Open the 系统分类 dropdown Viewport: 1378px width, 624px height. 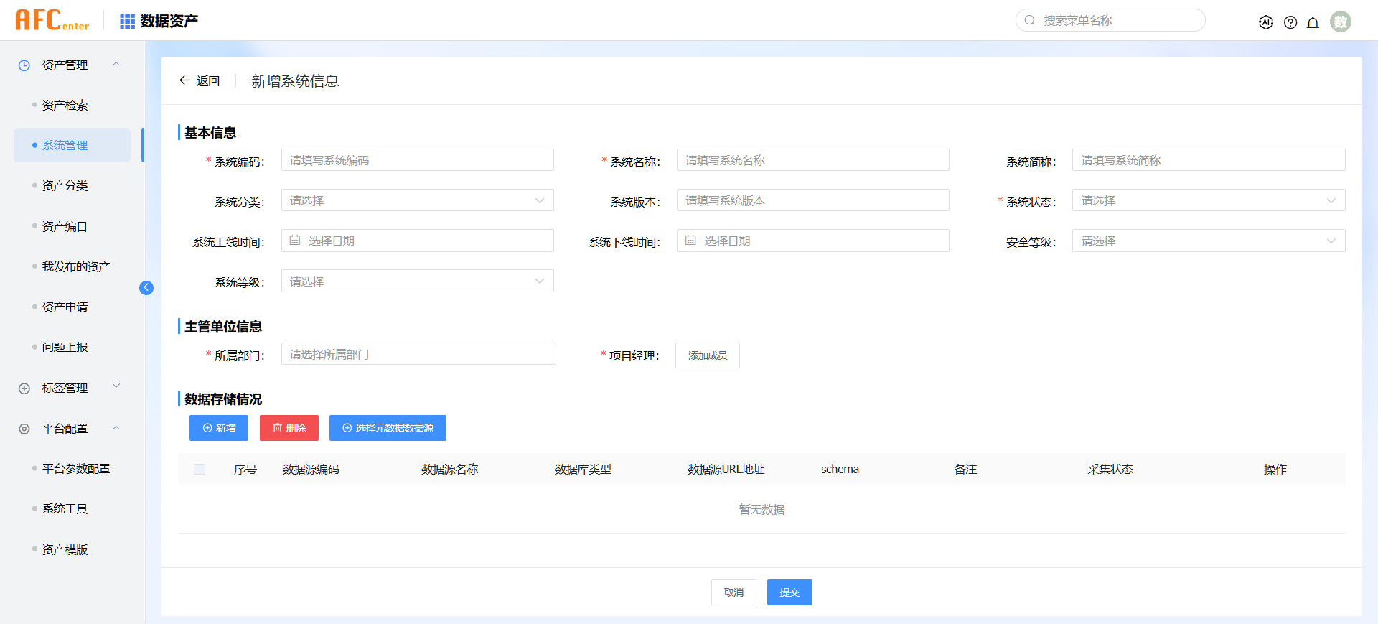[x=417, y=200]
